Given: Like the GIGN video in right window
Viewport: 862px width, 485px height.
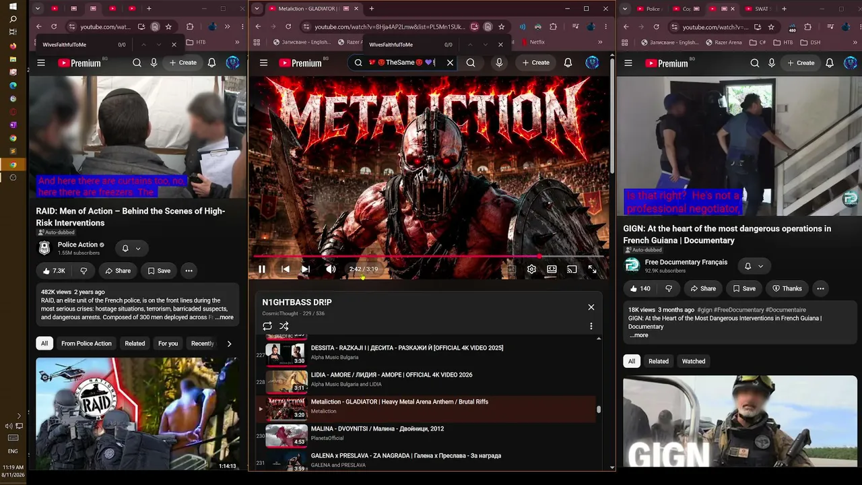Looking at the screenshot, I should point(640,288).
